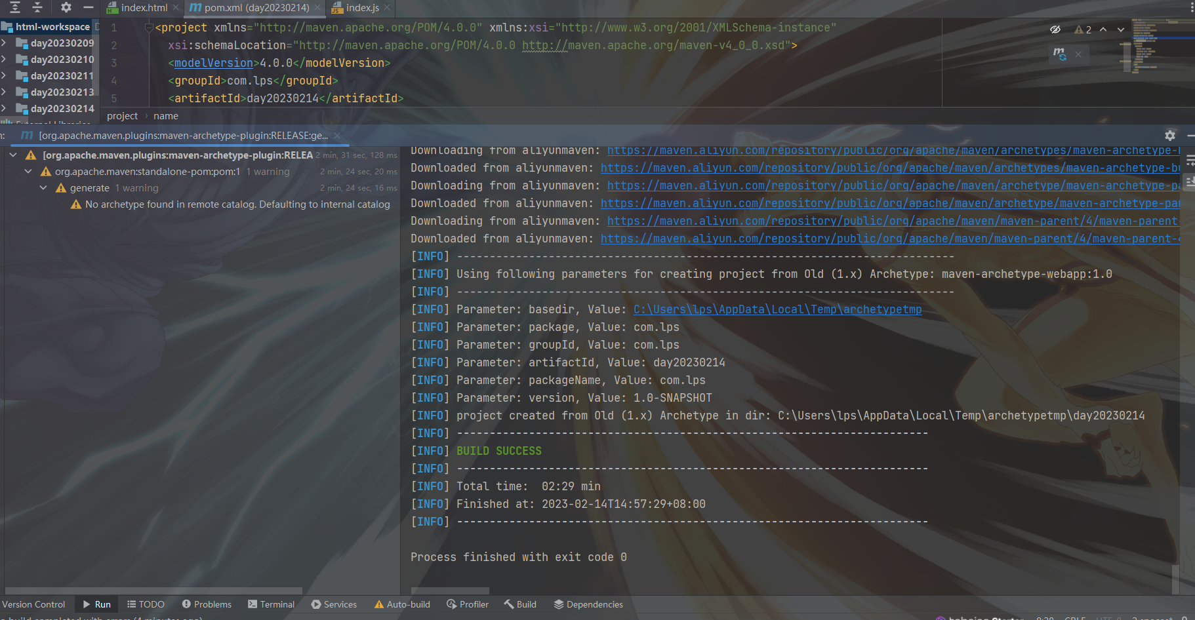1195x620 pixels.
Task: Dismiss the Maven reload floating toolbar
Action: (1078, 54)
